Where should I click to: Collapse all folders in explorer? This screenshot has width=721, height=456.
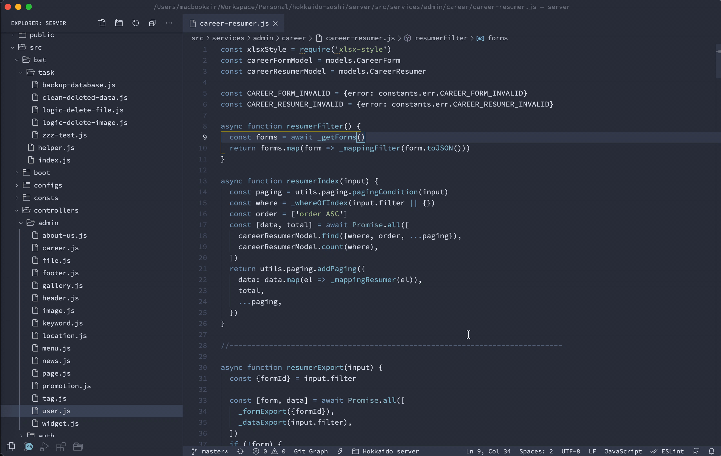152,23
